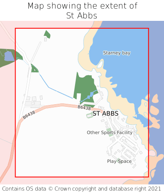Click the map title 'Map showing the extent of St Abbs'
The height and width of the screenshot is (193, 164).
[82, 11]
